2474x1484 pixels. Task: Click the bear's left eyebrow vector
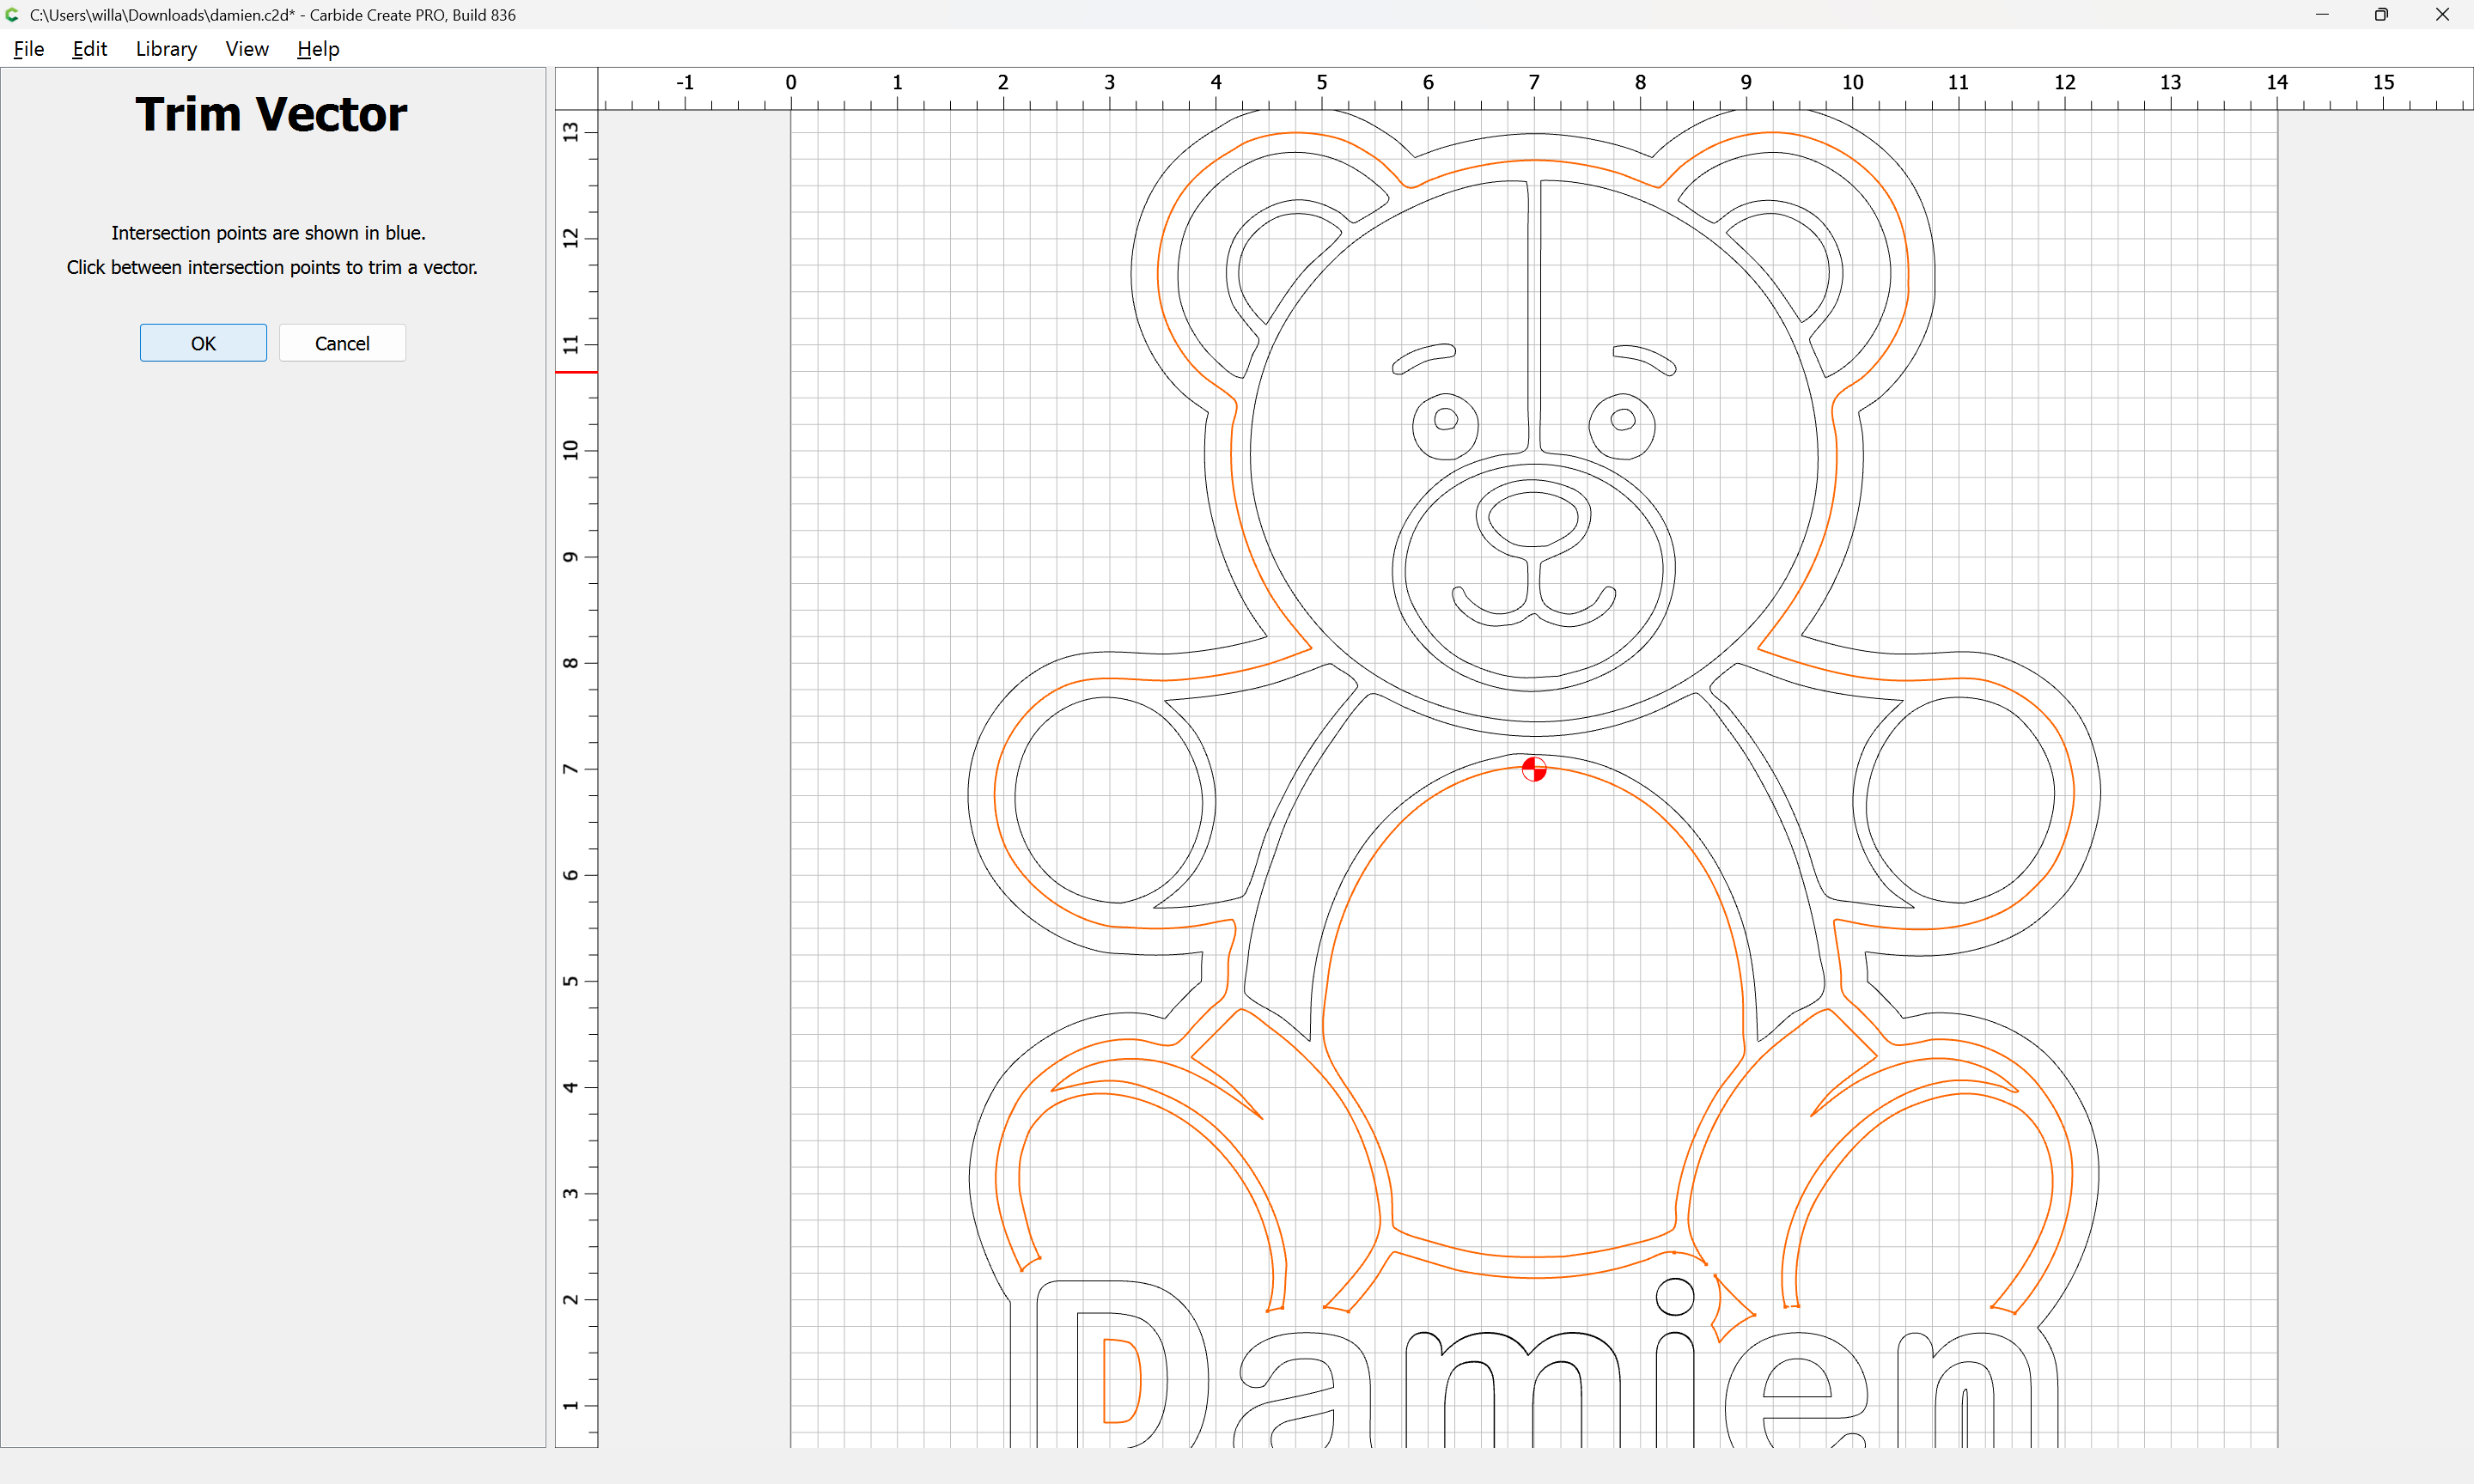point(1424,357)
